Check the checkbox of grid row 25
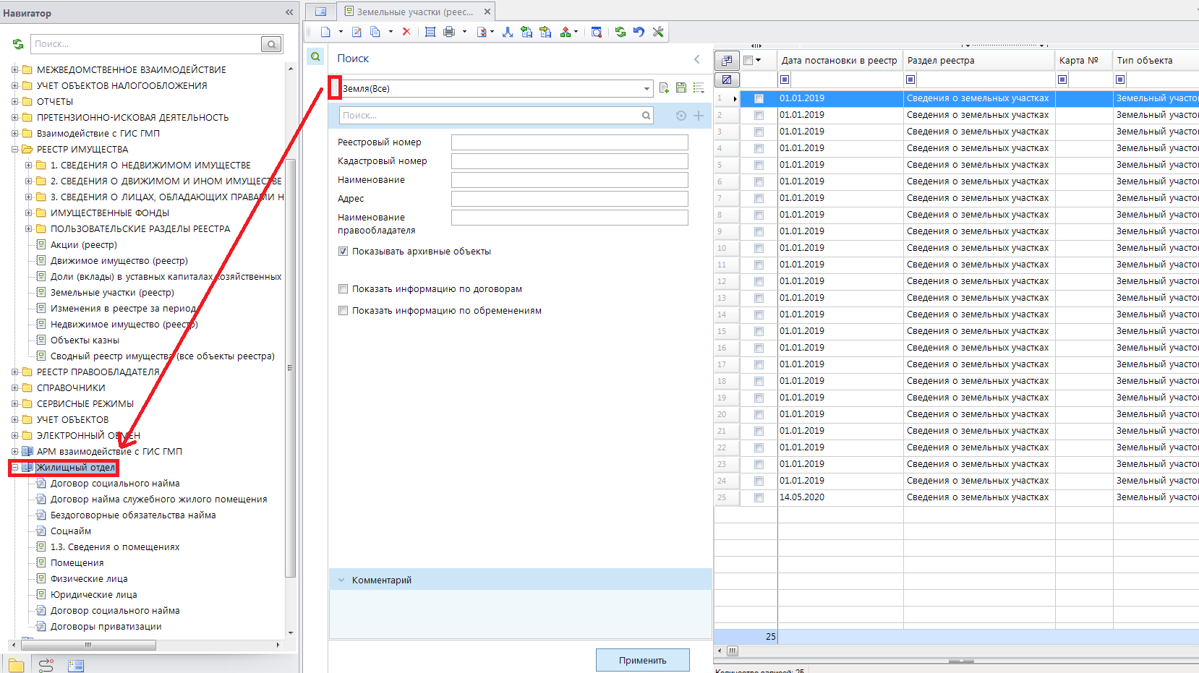This screenshot has height=673, width=1199. tap(759, 497)
